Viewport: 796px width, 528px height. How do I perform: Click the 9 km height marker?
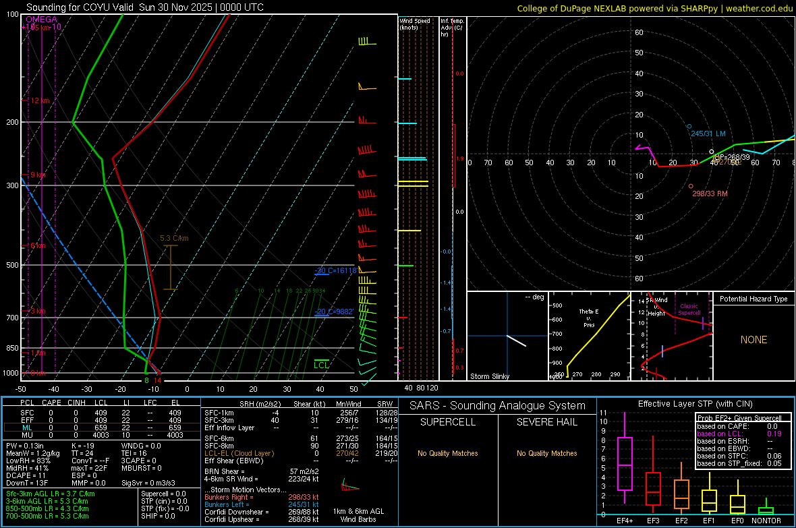tap(38, 175)
